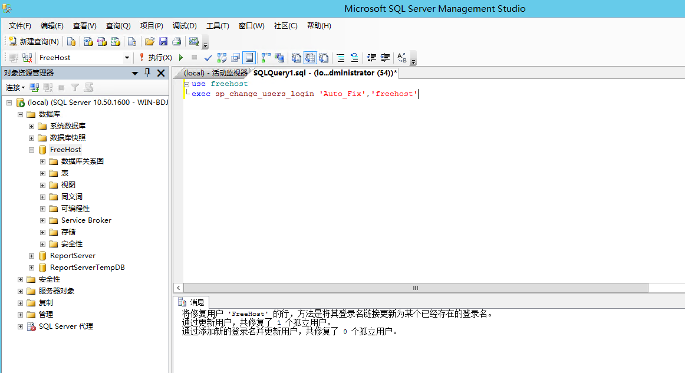Toggle Include Client Statistics
The image size is (685, 373).
click(279, 58)
